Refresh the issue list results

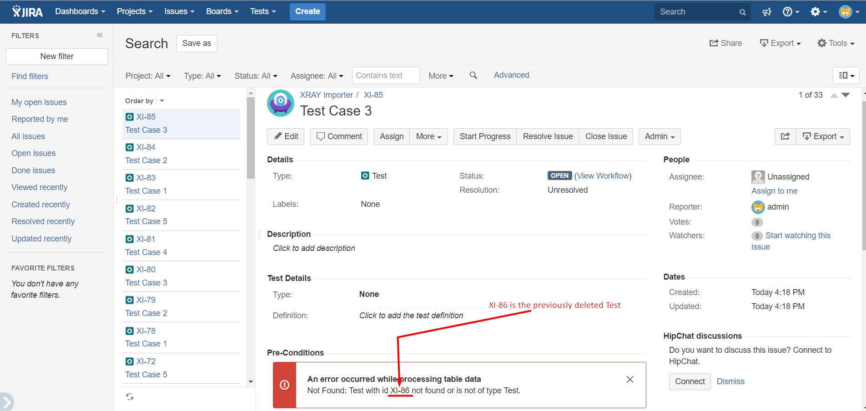(x=130, y=397)
